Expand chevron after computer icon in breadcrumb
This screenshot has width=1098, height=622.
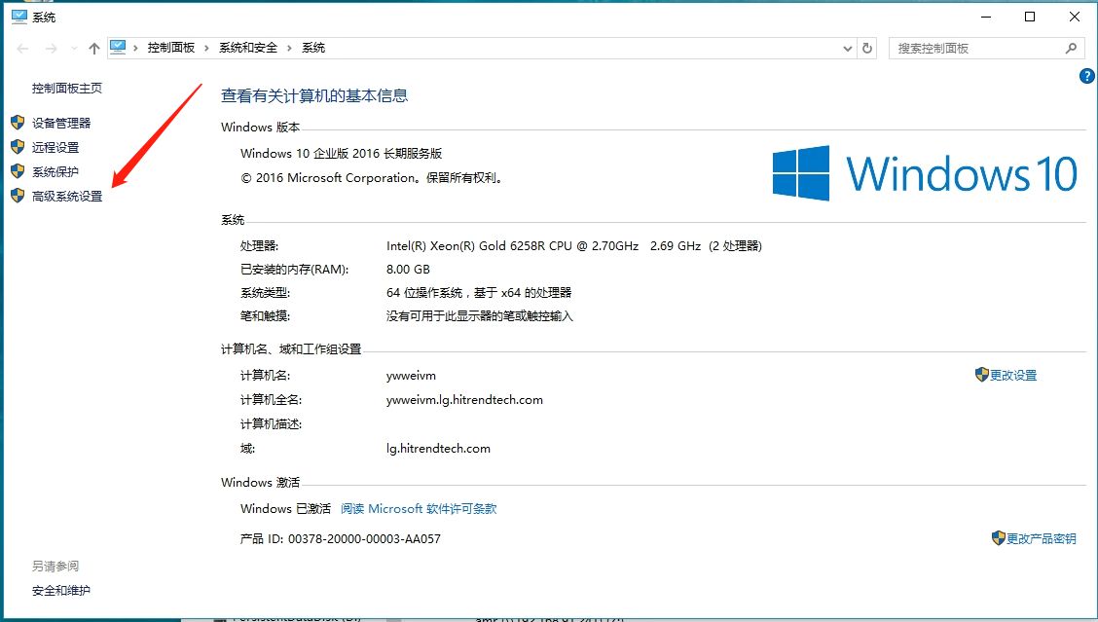pyautogui.click(x=136, y=49)
